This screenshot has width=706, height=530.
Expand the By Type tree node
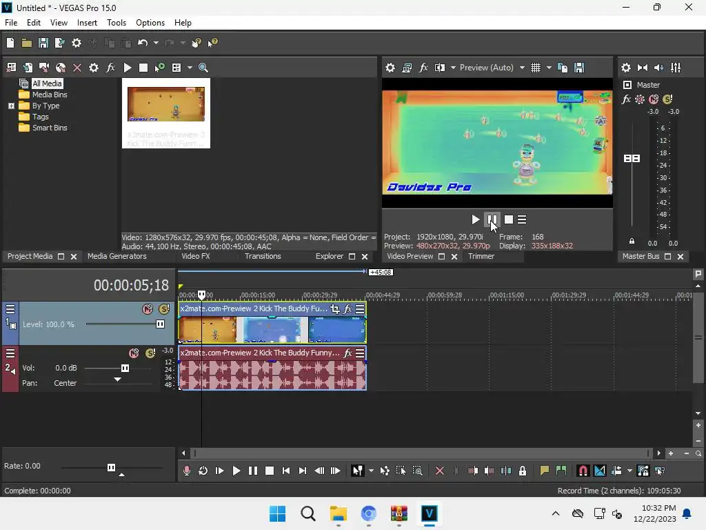pos(11,106)
